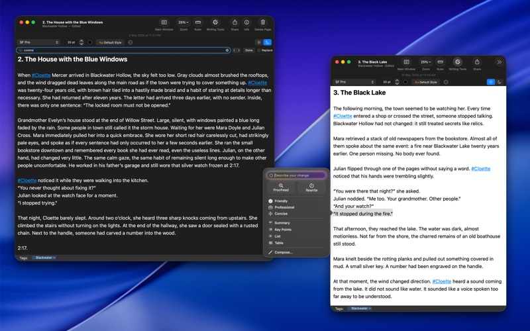The width and height of the screenshot is (530, 331).
Task: Open Blackwater tag menu in Blue Windows window
Action: click(44, 258)
